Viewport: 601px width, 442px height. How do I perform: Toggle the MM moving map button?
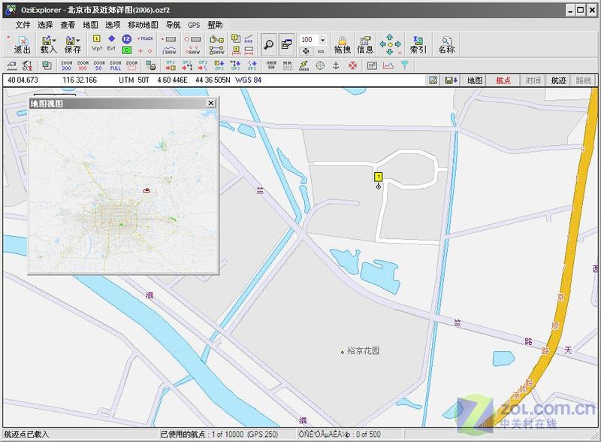coord(288,65)
